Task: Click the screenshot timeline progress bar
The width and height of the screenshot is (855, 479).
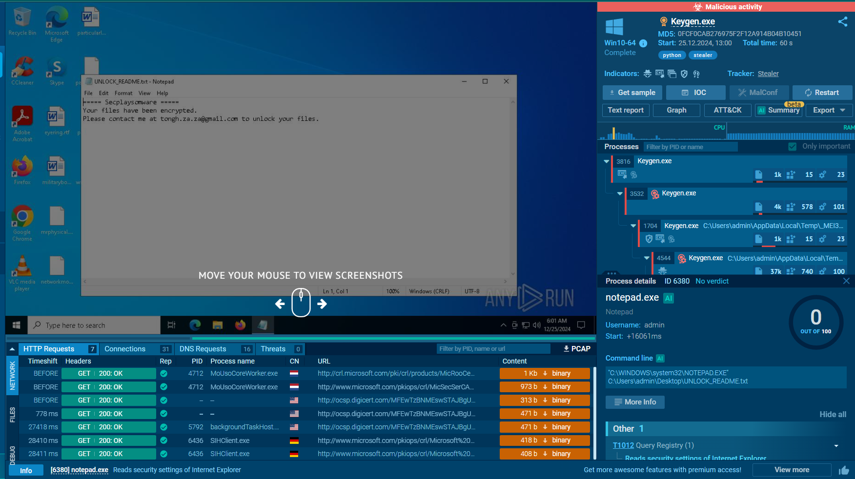Action: 301,338
